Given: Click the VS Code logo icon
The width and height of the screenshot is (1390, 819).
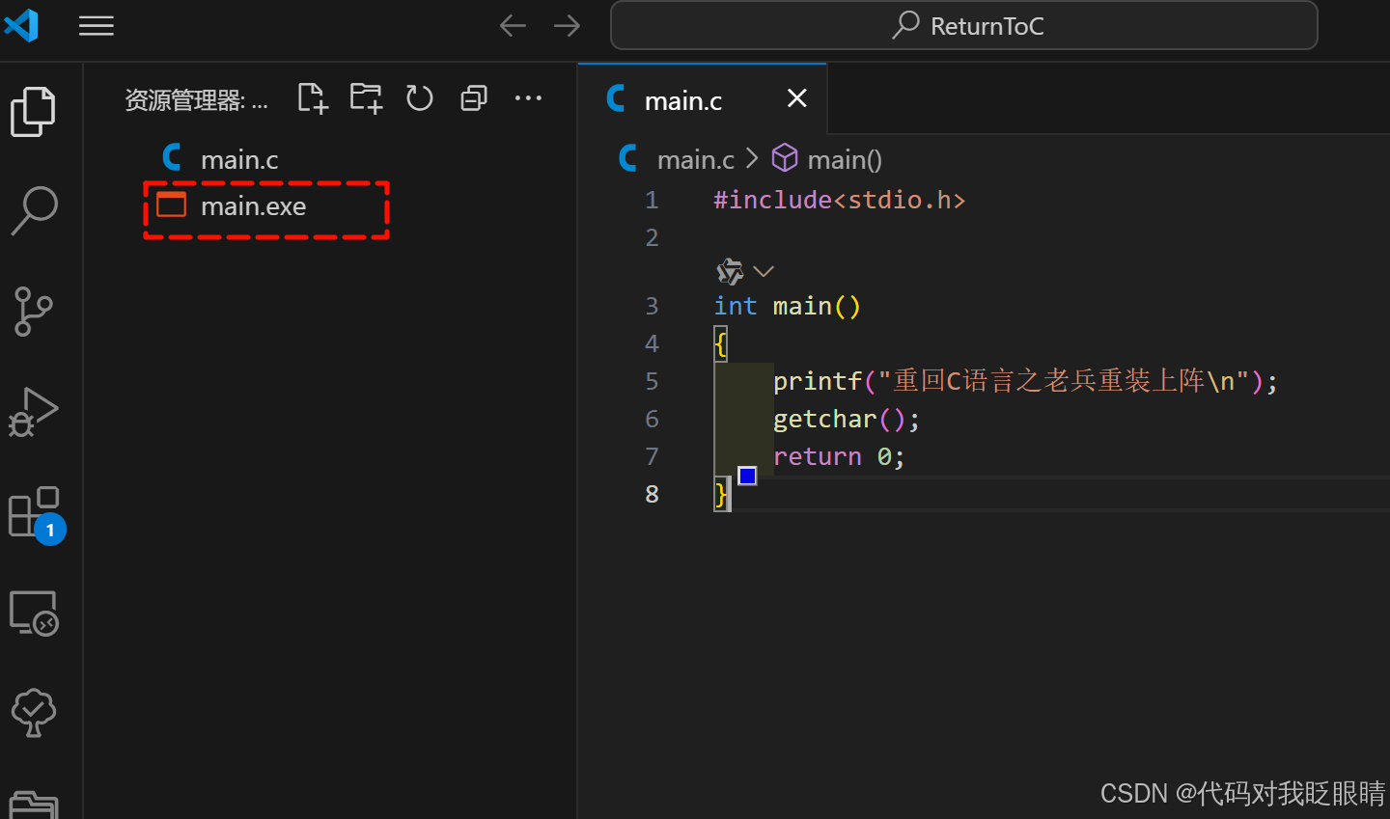Looking at the screenshot, I should pos(21,25).
